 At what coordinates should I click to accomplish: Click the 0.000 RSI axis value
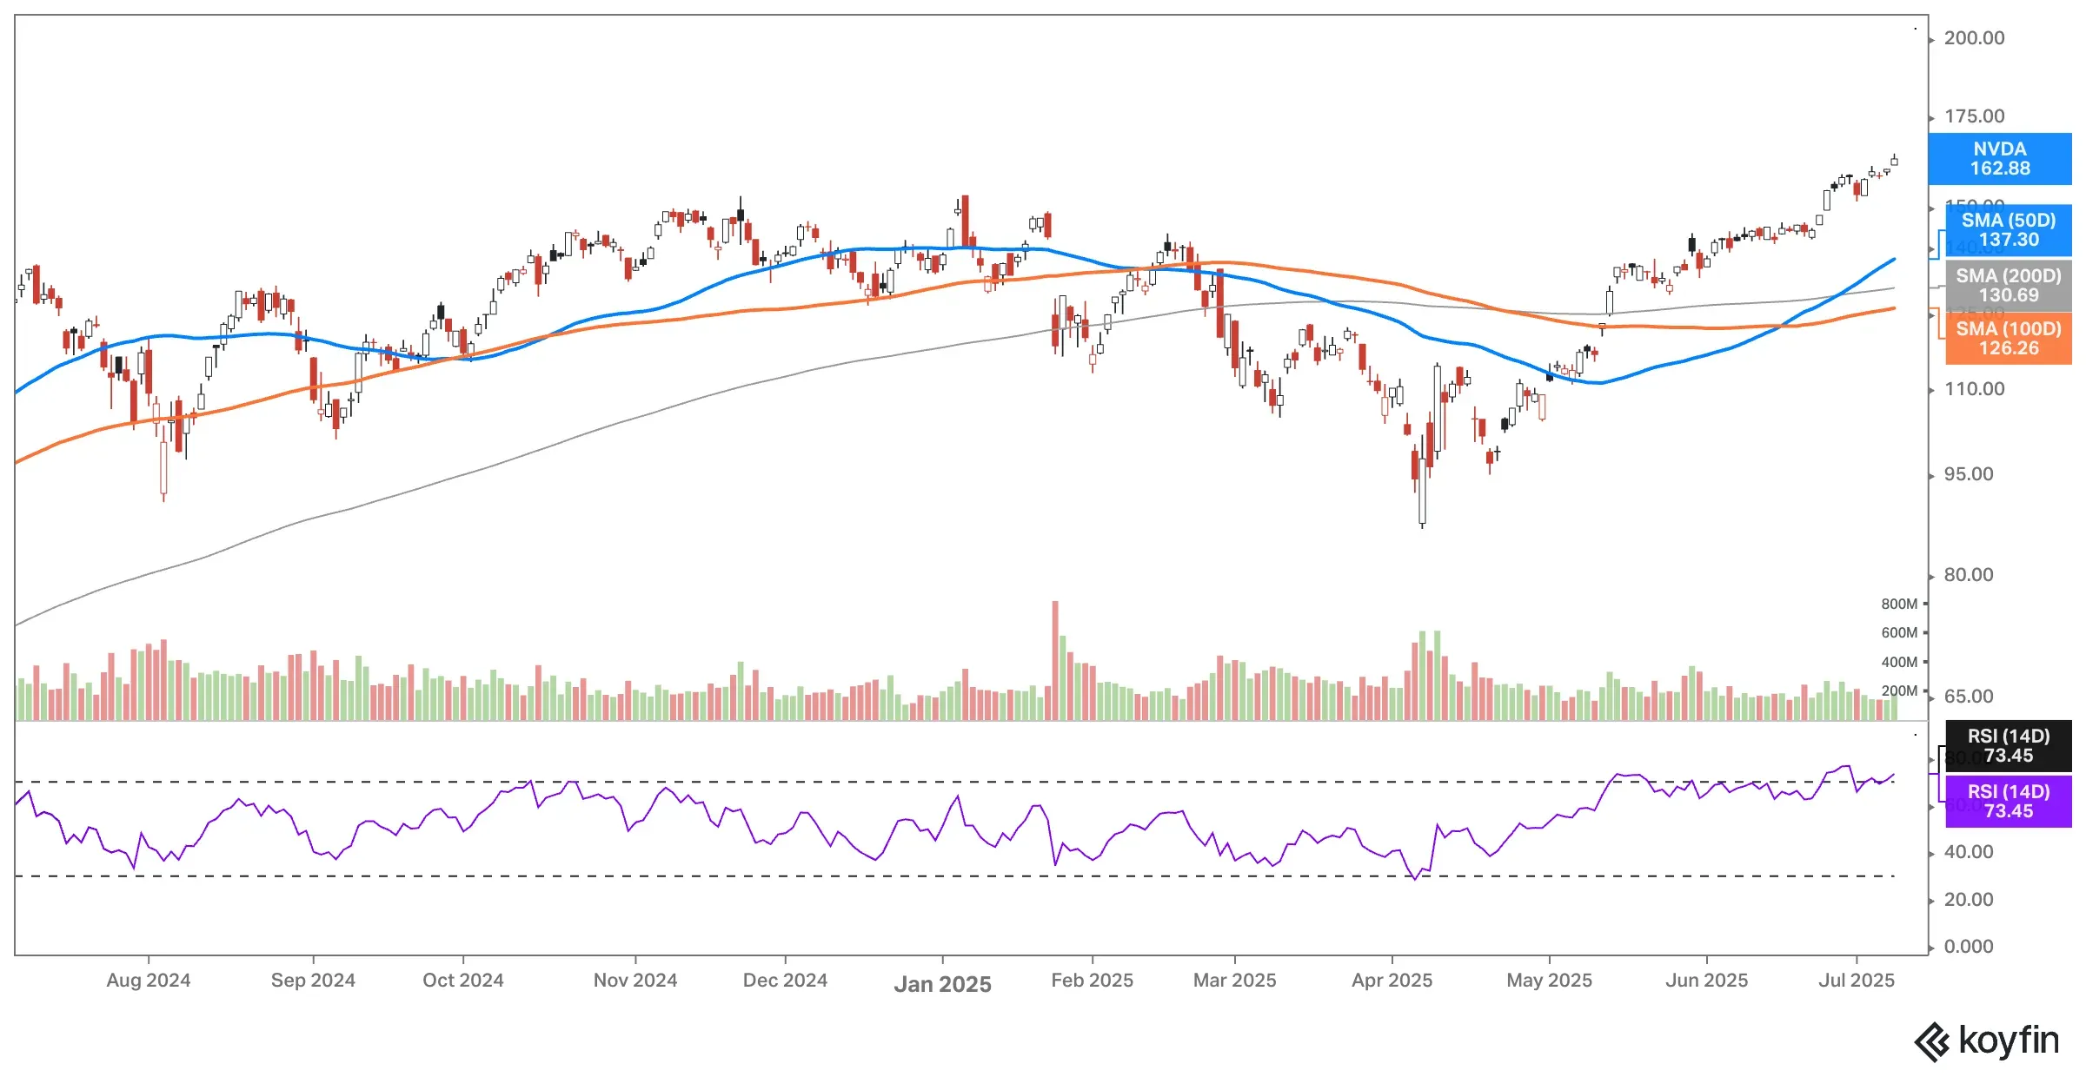tap(1969, 947)
